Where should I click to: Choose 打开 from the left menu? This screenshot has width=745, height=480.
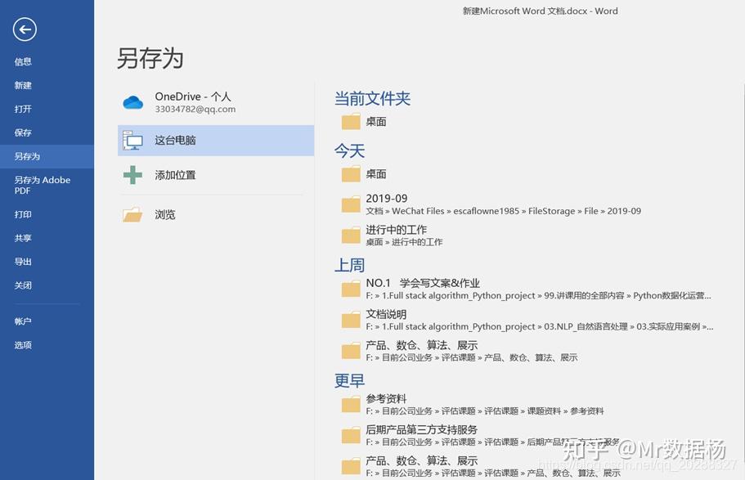pyautogui.click(x=23, y=109)
